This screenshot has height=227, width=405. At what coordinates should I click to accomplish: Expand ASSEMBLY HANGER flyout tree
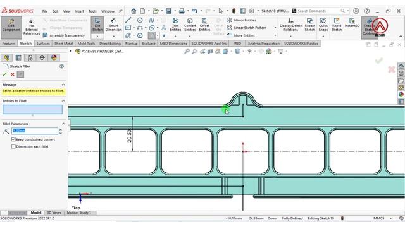pyautogui.click(x=70, y=51)
